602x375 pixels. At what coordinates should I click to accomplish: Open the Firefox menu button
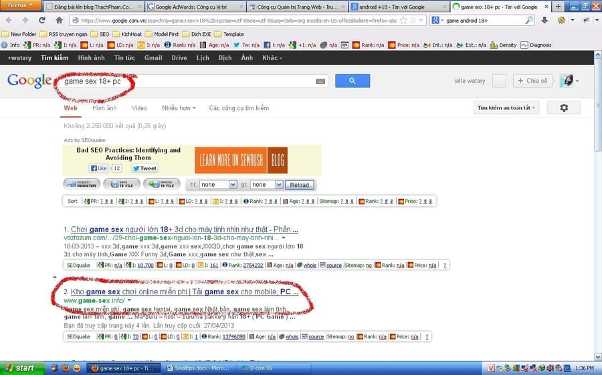20,5
